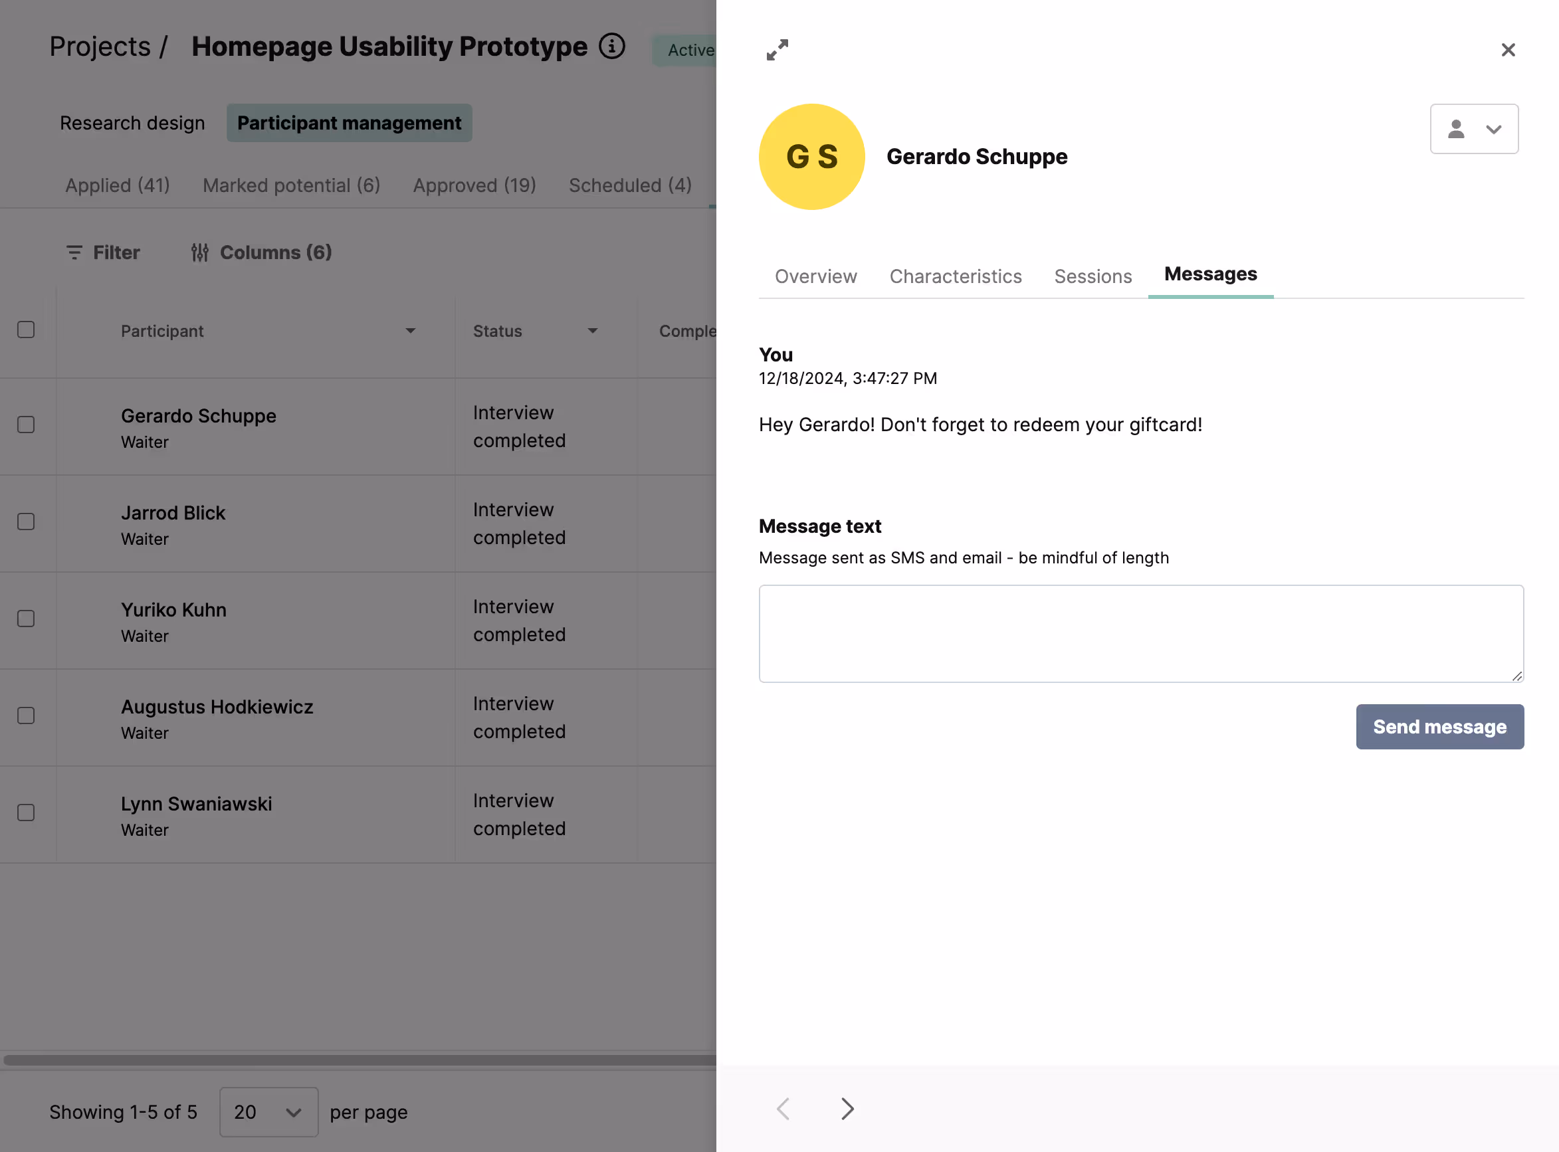Go to the previous participant arrow
This screenshot has height=1152, width=1559.
pos(783,1109)
